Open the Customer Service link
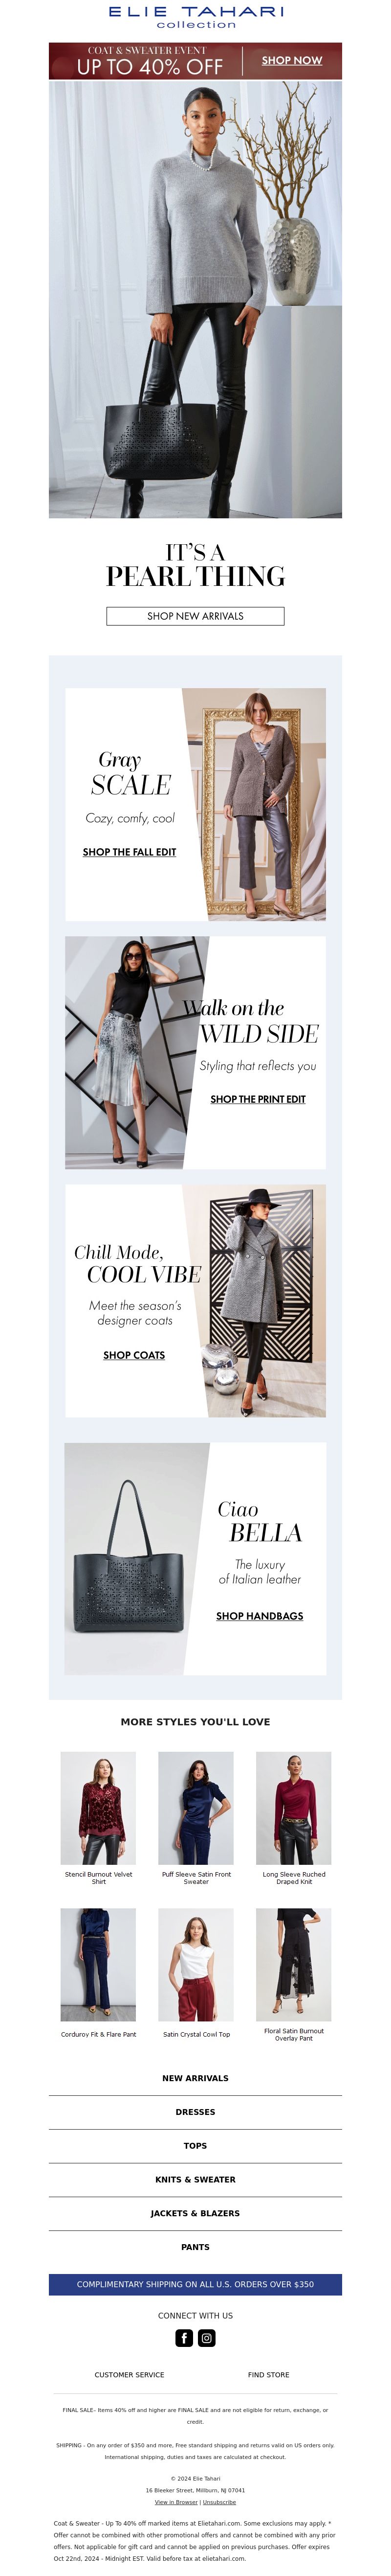 [x=130, y=2375]
